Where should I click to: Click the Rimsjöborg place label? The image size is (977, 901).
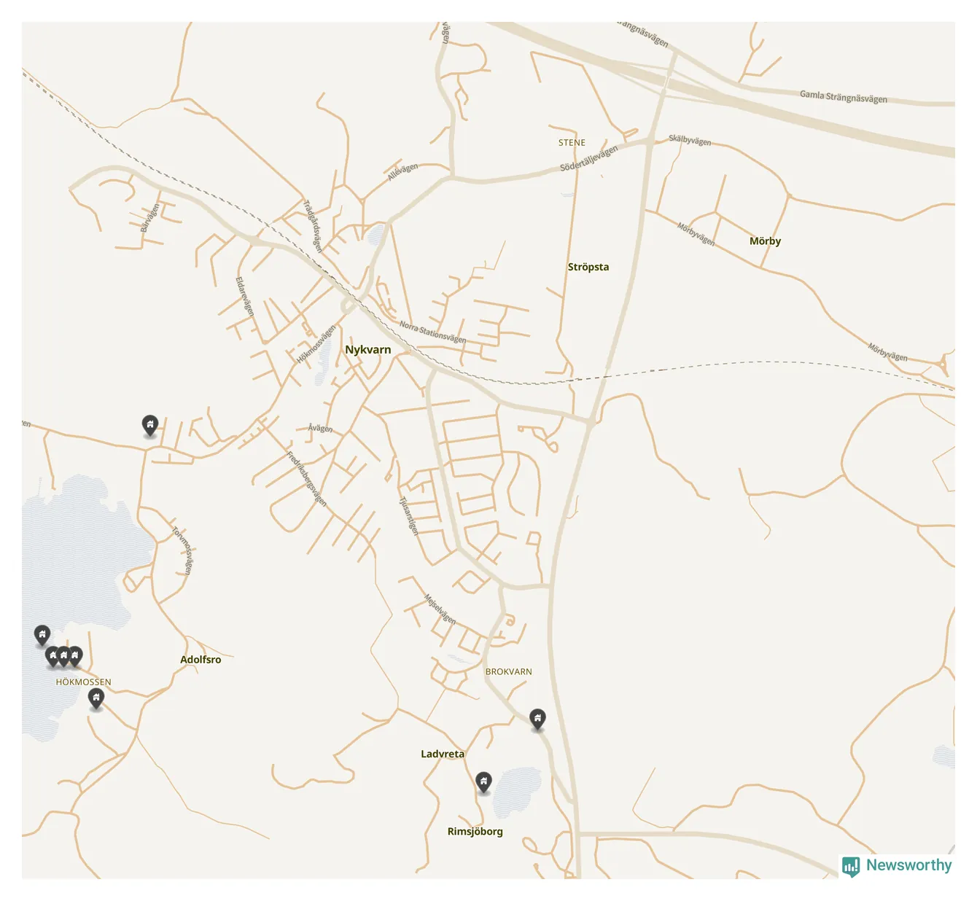[475, 832]
